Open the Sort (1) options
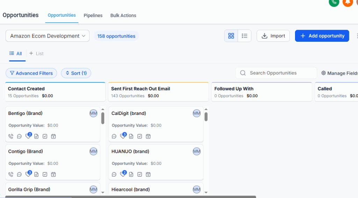This screenshot has height=198, width=358. 76,73
